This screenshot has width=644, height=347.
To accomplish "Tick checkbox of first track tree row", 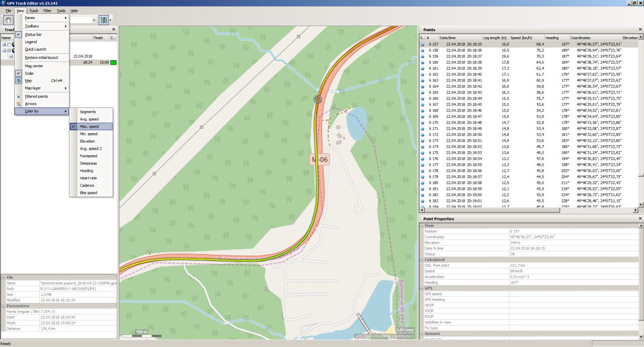I will pos(9,45).
